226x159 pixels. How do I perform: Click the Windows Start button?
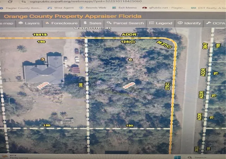coord(177,157)
